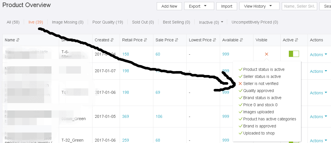Select the live (39) tab
The width and height of the screenshot is (331, 143).
36,22
